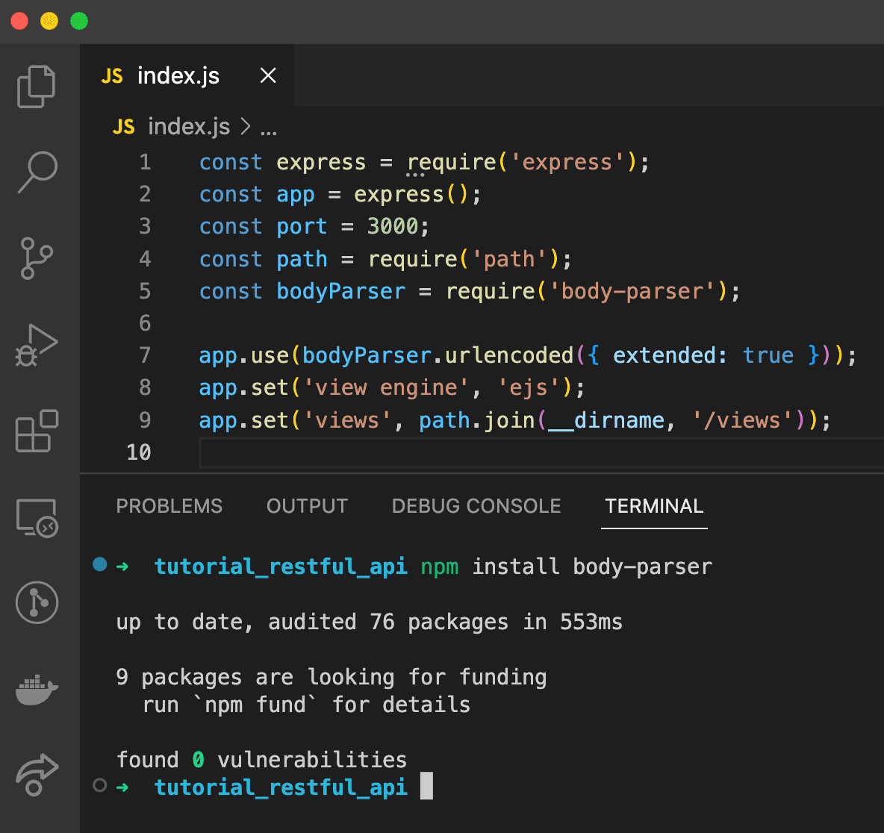This screenshot has height=833, width=884.
Task: Open the Source Control branch icon
Action: (x=37, y=259)
